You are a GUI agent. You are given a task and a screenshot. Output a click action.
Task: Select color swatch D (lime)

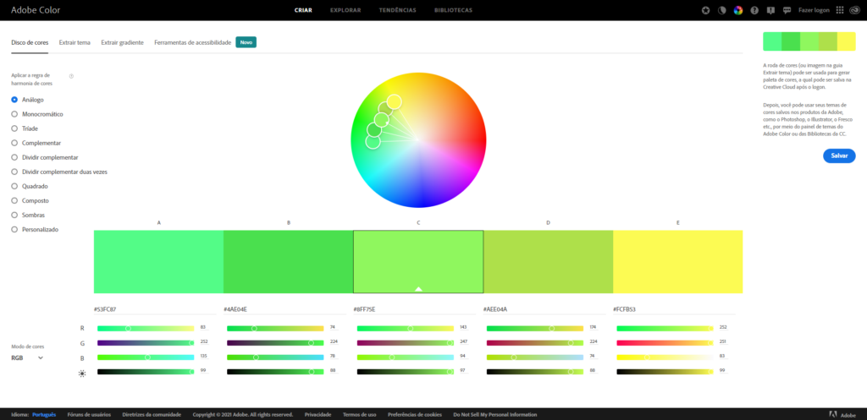(549, 262)
